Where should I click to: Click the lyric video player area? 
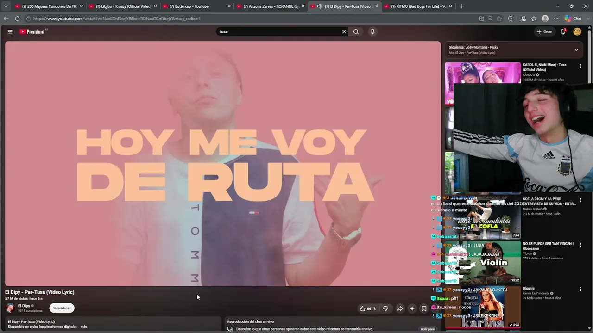pyautogui.click(x=223, y=164)
